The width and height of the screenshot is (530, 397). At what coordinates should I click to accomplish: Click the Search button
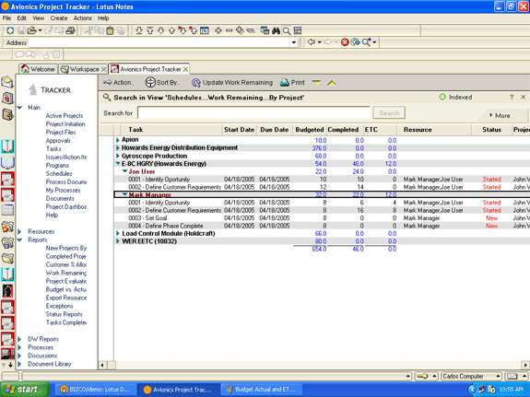389,113
